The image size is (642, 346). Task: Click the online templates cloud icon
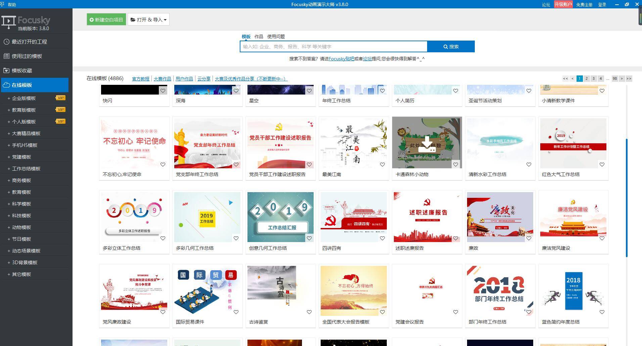click(x=6, y=85)
